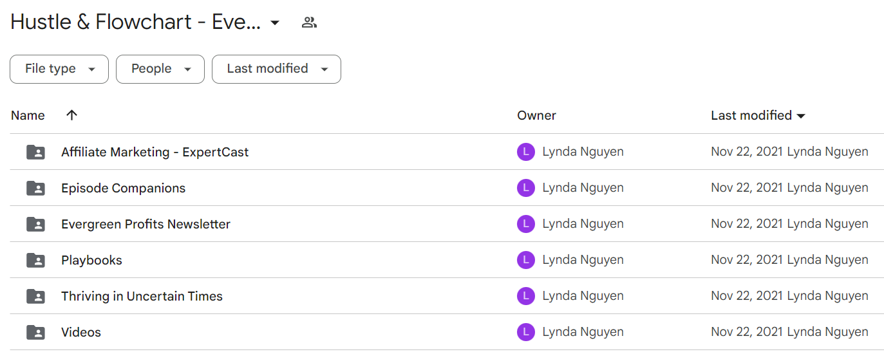This screenshot has height=363, width=884.
Task: Toggle the Name sort direction arrow
Action: coord(71,115)
